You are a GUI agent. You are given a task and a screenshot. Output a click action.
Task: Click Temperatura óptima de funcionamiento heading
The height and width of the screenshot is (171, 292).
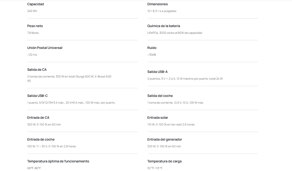tap(58, 161)
